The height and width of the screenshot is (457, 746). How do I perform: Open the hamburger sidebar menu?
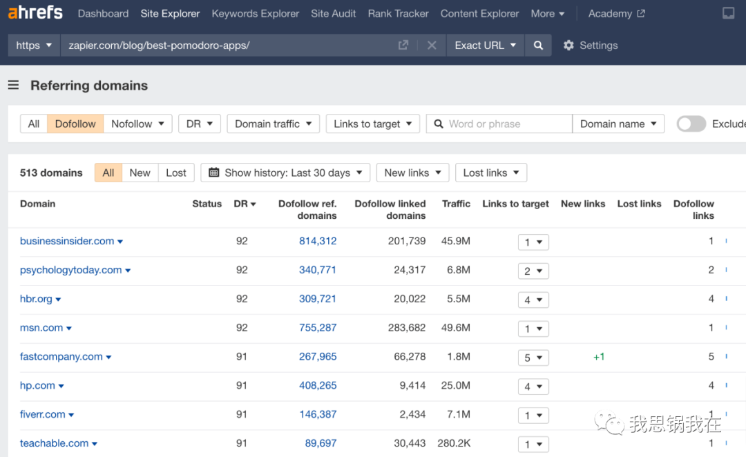[13, 86]
